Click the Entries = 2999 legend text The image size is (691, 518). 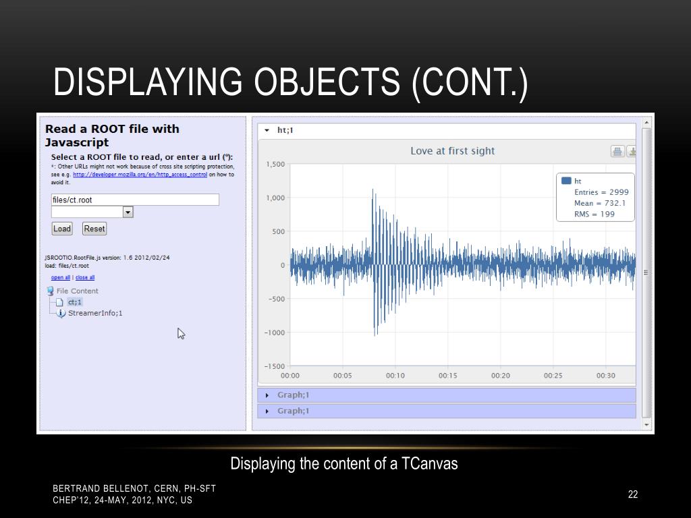click(x=601, y=192)
